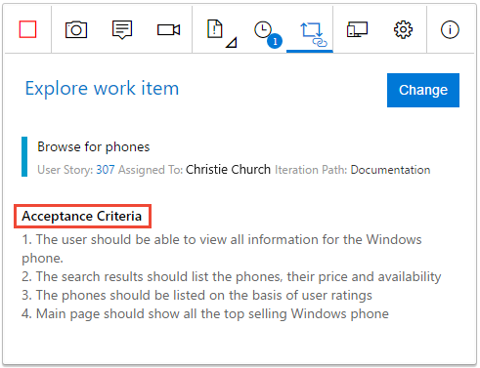Click the criterion about user ratings
The image size is (480, 368).
[196, 296]
